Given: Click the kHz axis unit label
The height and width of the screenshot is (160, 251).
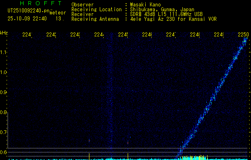Looking at the screenshot, I should 4,32.
